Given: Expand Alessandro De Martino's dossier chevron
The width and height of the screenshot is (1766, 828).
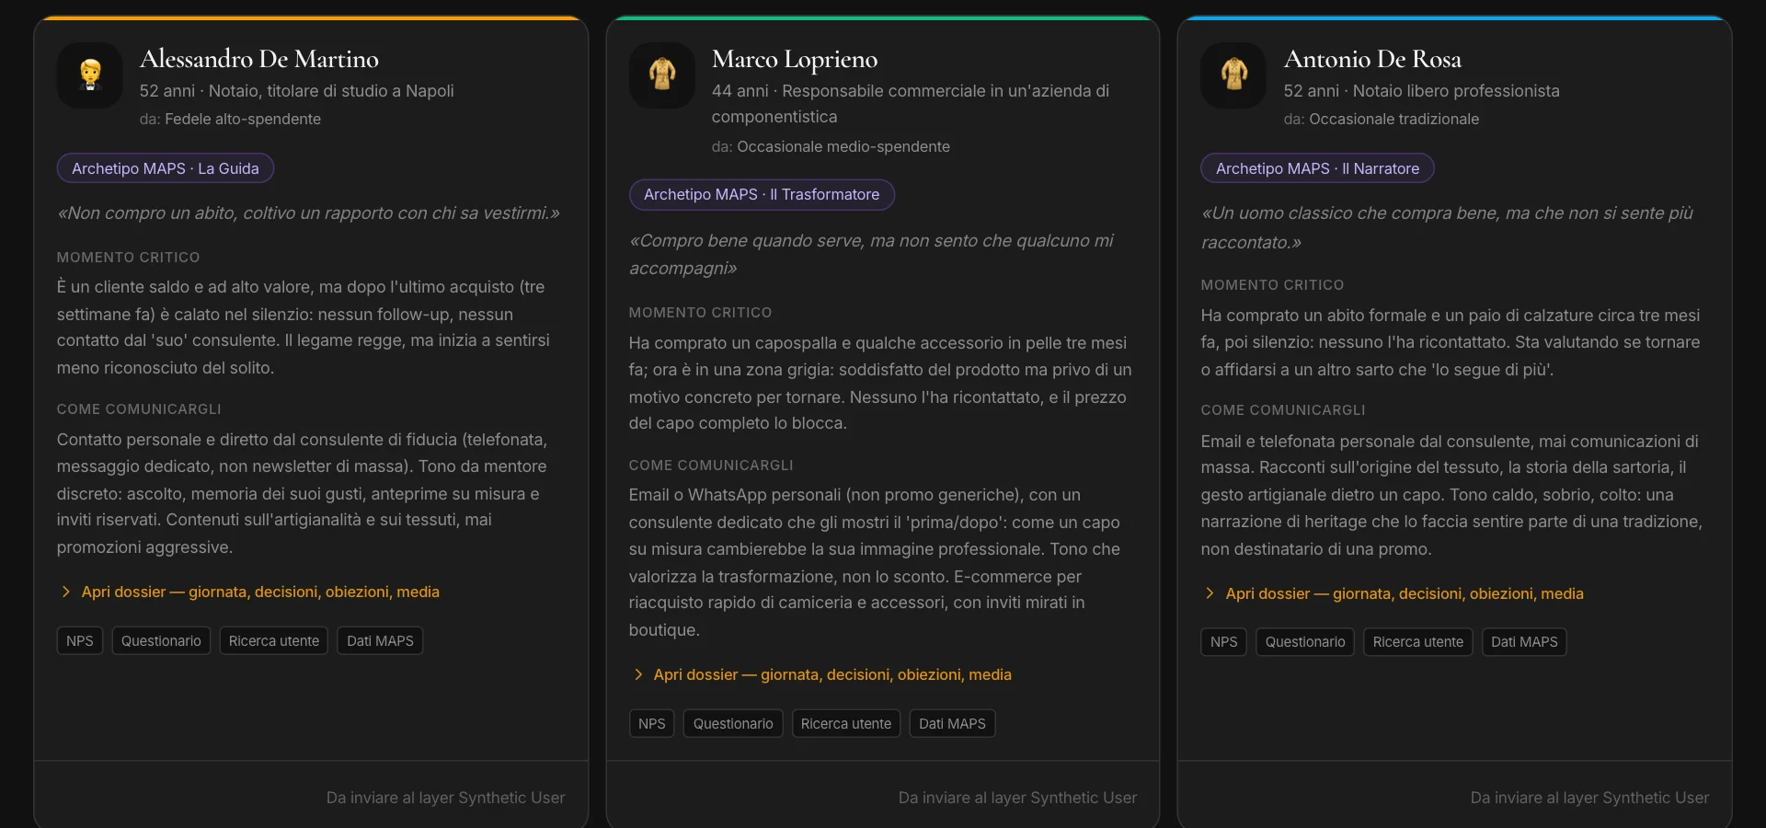Looking at the screenshot, I should 66,592.
